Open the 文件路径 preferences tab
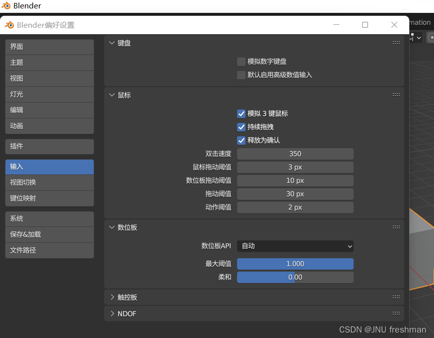This screenshot has width=434, height=338. pyautogui.click(x=50, y=251)
